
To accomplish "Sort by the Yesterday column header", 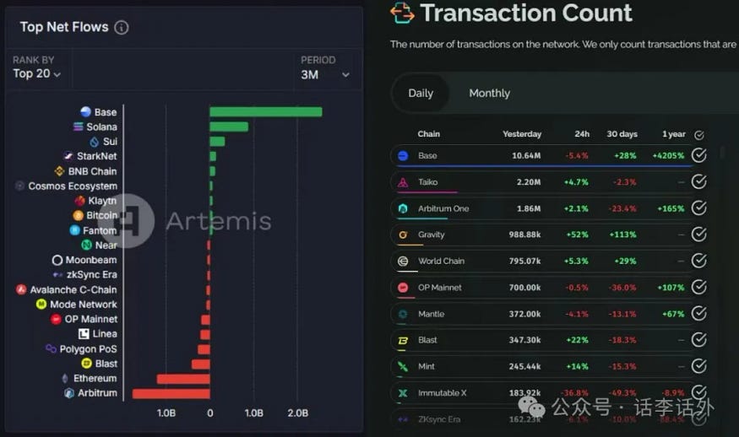I will pyautogui.click(x=522, y=134).
